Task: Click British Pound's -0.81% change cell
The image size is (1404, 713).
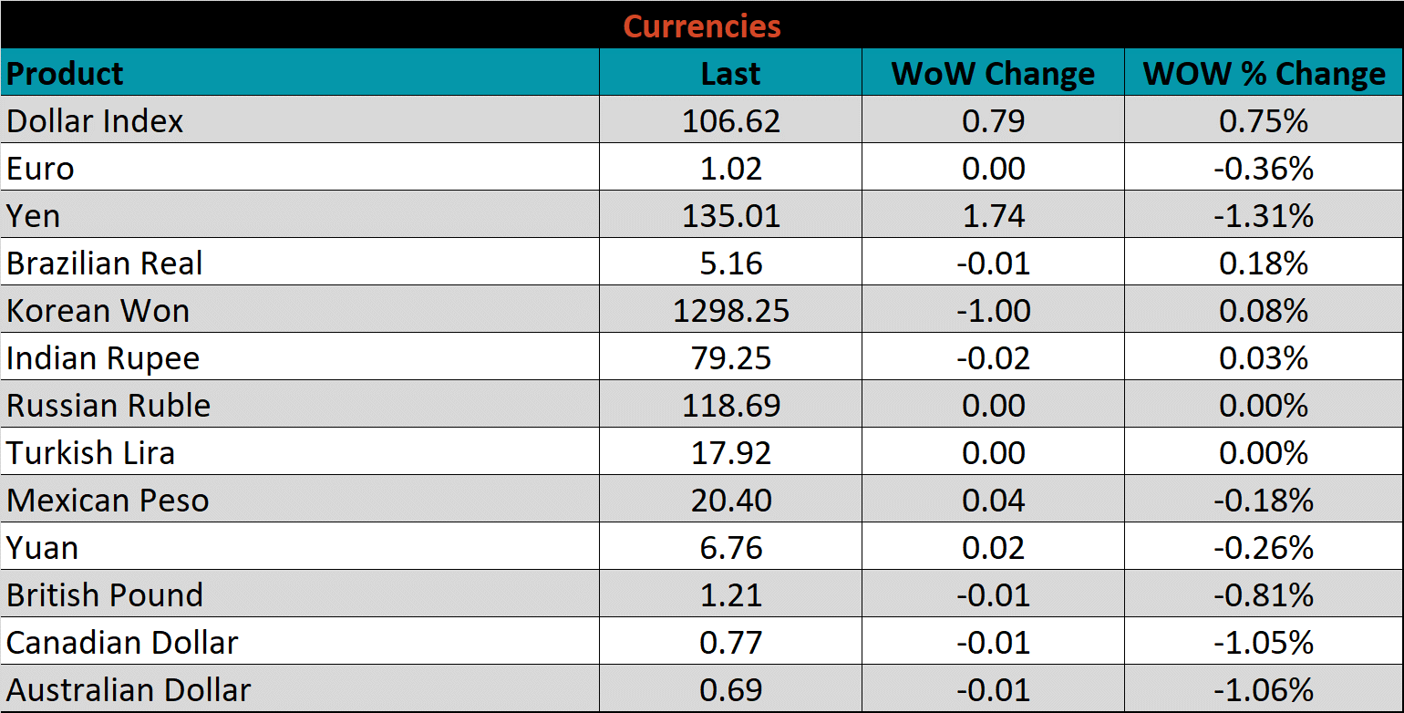Action: click(x=1264, y=594)
